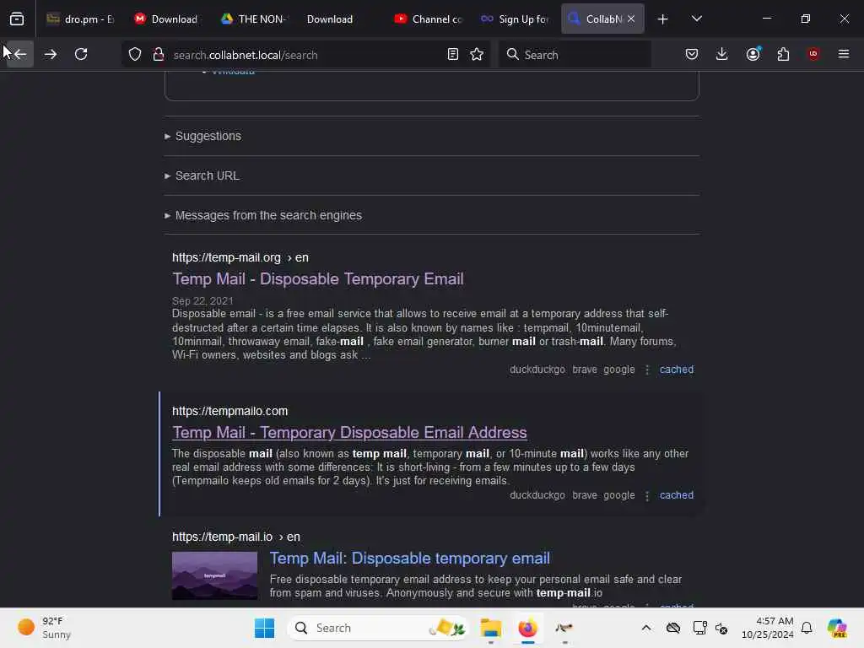This screenshot has height=648, width=864.
Task: Click the Sep 22, 2021 date text
Action: [202, 301]
